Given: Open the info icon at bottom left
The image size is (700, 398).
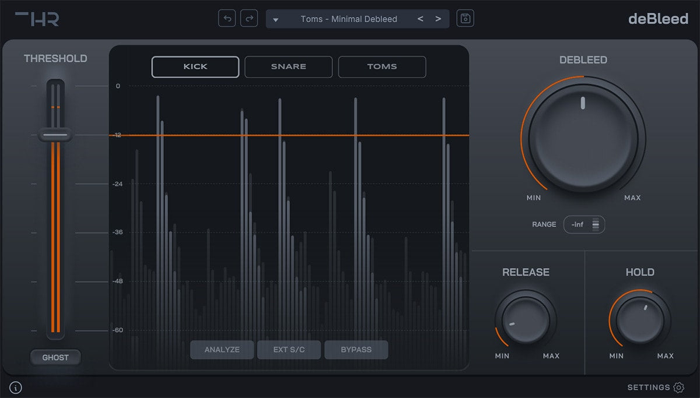Looking at the screenshot, I should point(16,388).
